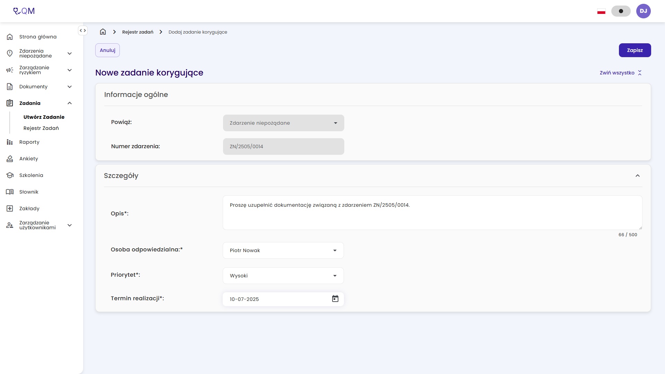
Task: Click the Raporty chart icon
Action: [x=10, y=142]
